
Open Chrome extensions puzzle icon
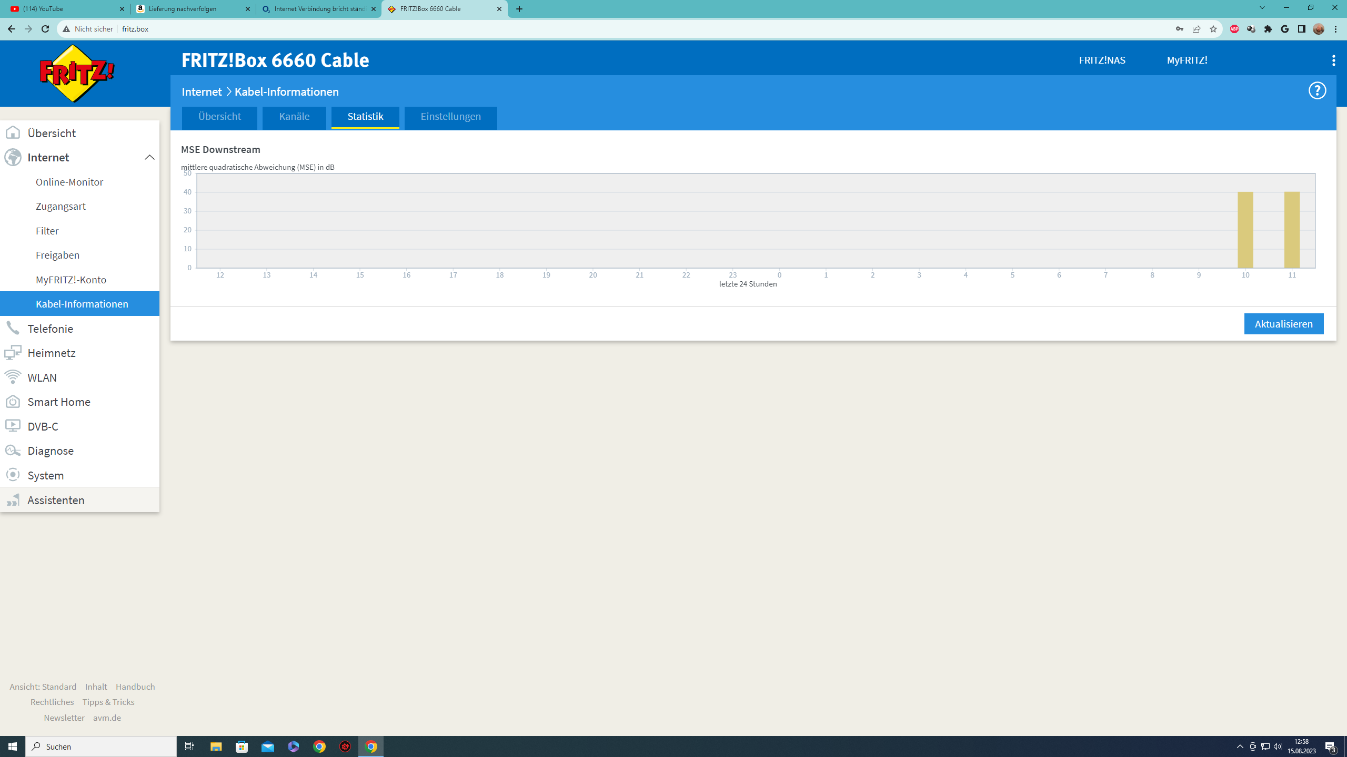click(1268, 29)
